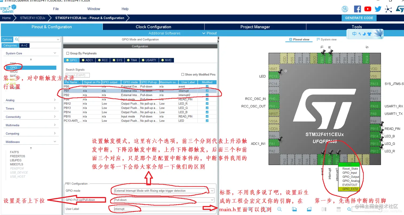404x215 pixels.
Task: Select IWDG in System Core list
Action: pyautogui.click(x=13, y=72)
